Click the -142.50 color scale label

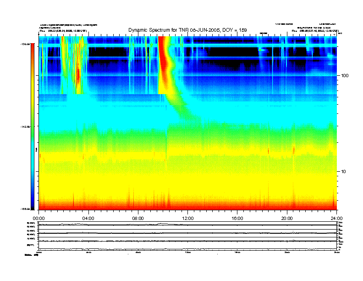pos(25,127)
